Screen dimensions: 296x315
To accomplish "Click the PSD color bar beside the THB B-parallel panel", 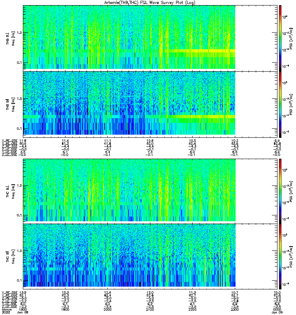I will point(280,104).
